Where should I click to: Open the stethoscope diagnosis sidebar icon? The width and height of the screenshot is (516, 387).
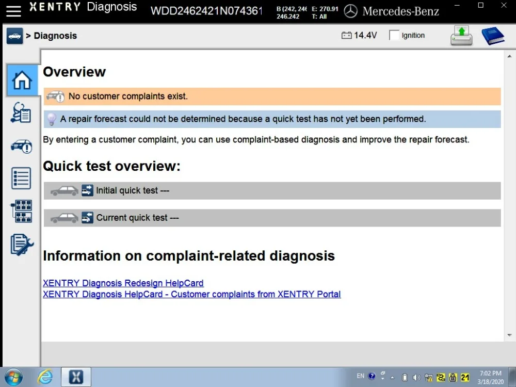[x=21, y=113]
